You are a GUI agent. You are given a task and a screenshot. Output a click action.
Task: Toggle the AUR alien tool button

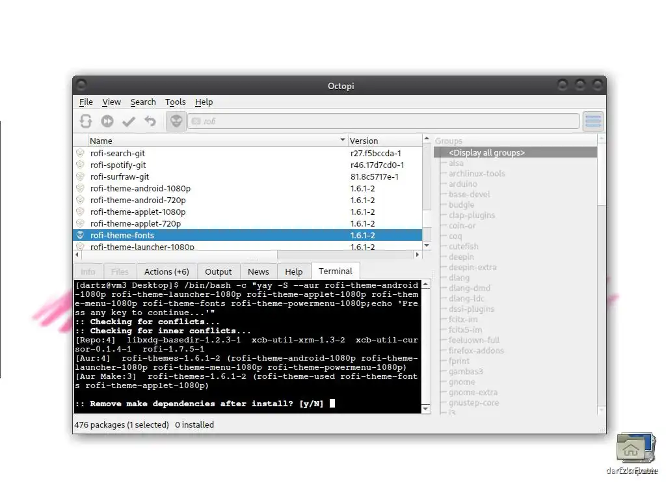click(176, 121)
